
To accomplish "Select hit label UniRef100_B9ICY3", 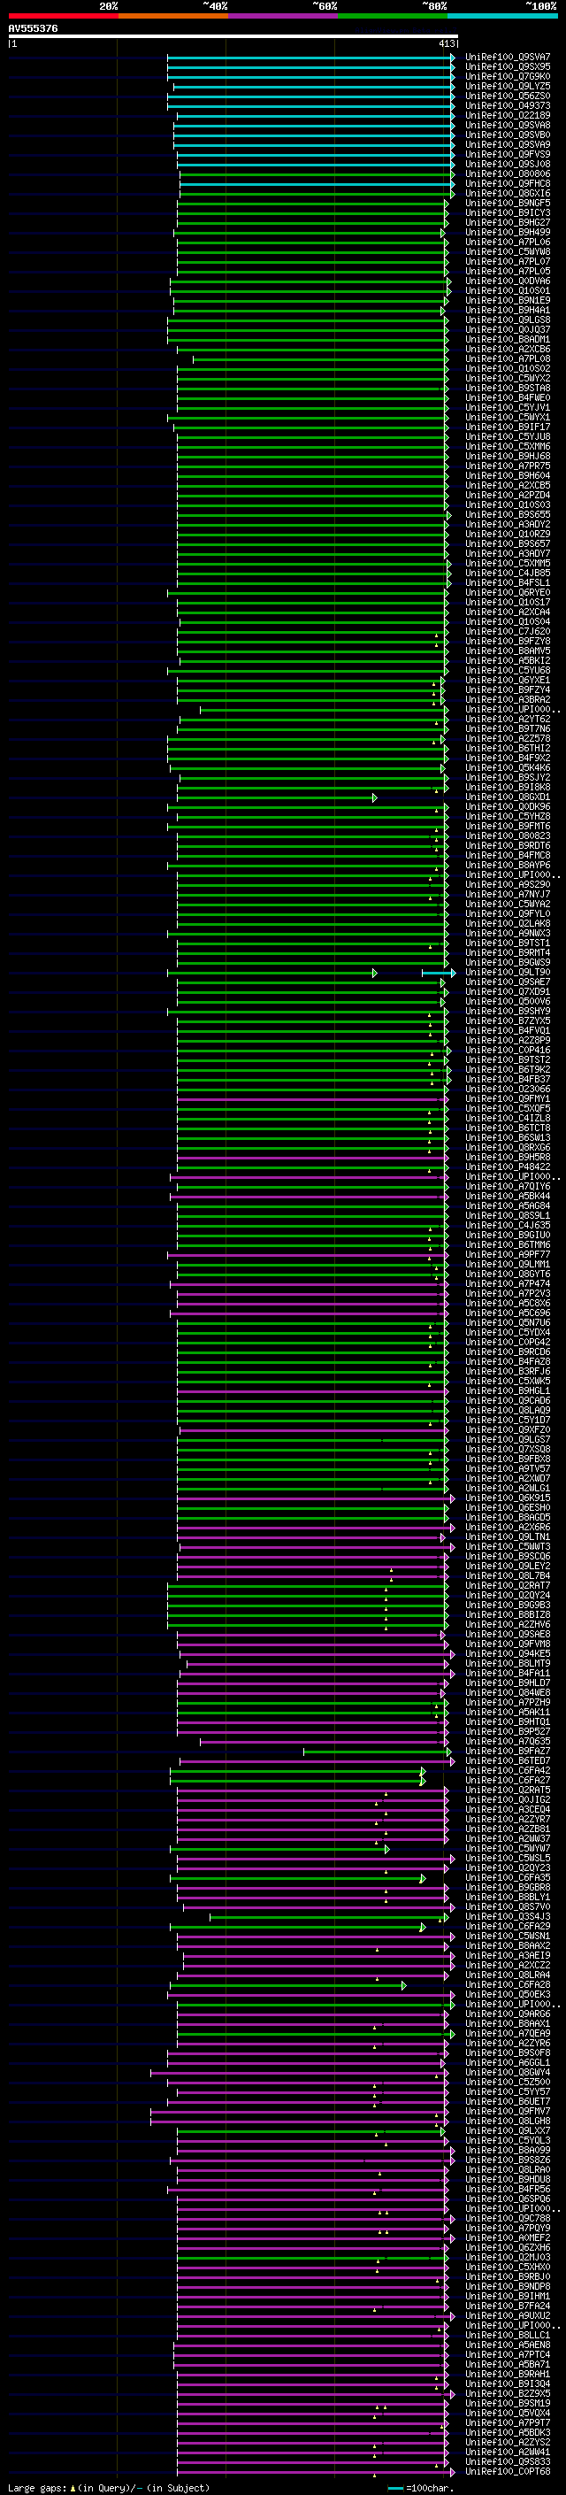I will [508, 213].
